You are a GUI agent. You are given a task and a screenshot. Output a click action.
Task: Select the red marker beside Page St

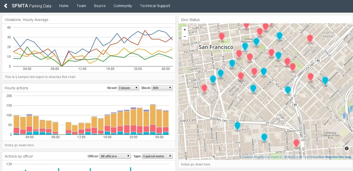pos(204,88)
